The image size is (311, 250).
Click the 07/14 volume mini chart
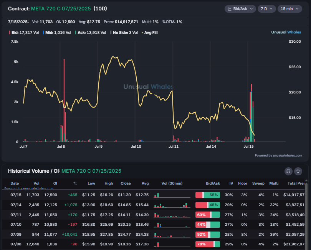pos(172,205)
